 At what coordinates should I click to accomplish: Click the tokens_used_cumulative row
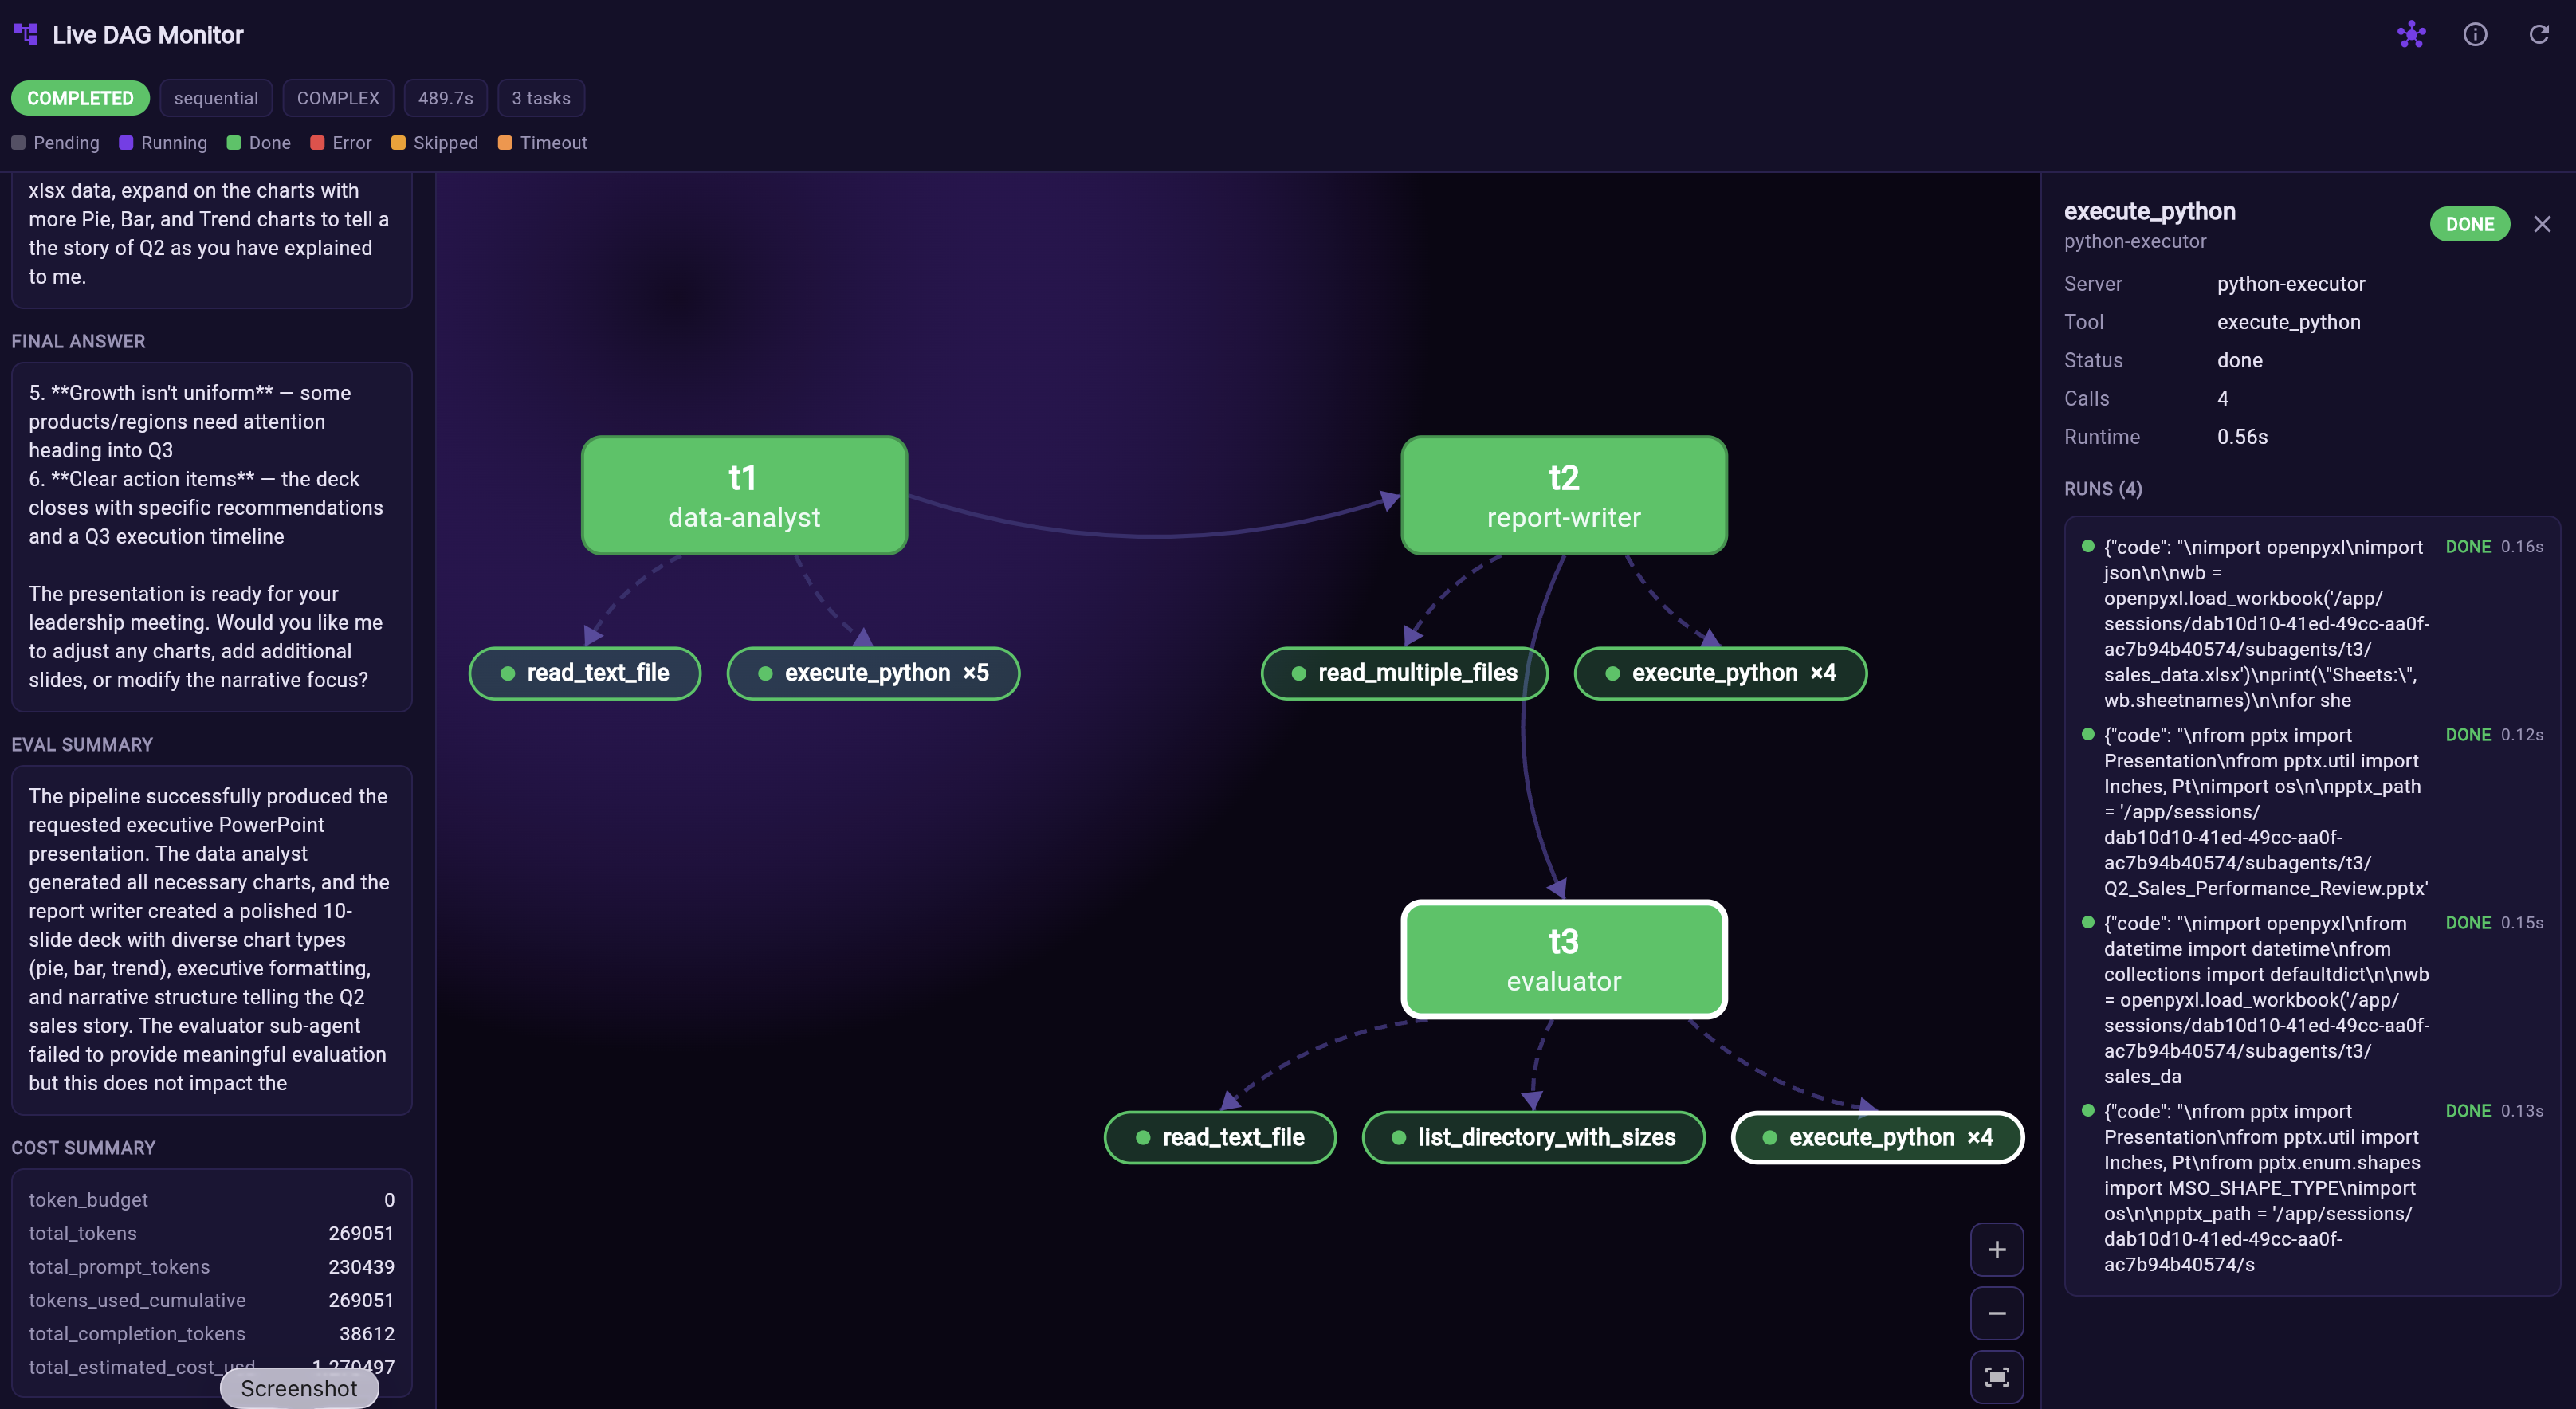(211, 1300)
